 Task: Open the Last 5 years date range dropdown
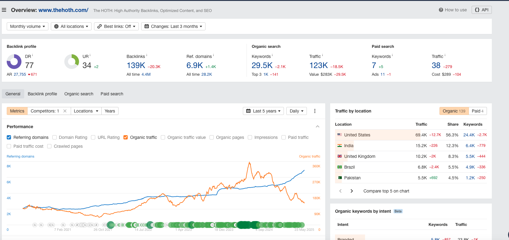coord(263,111)
